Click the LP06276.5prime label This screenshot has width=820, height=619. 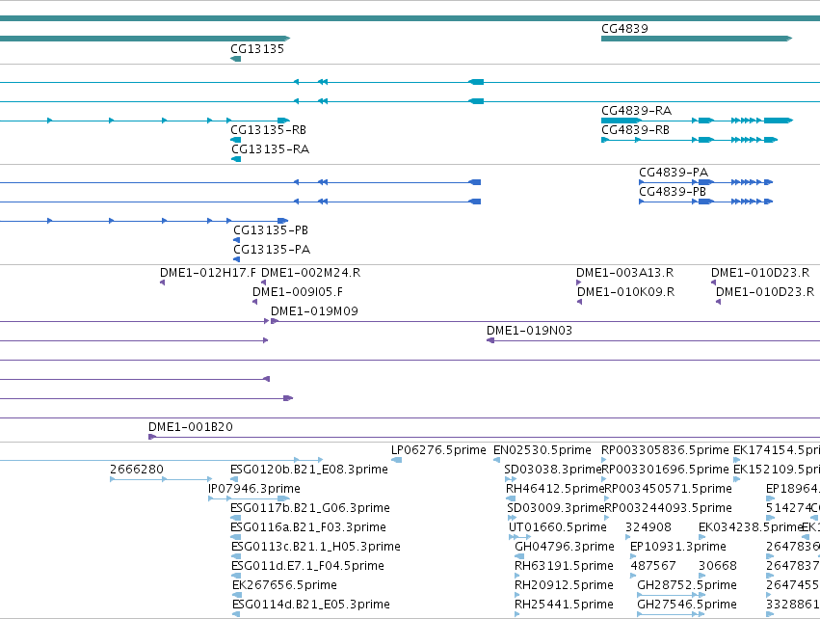click(438, 450)
